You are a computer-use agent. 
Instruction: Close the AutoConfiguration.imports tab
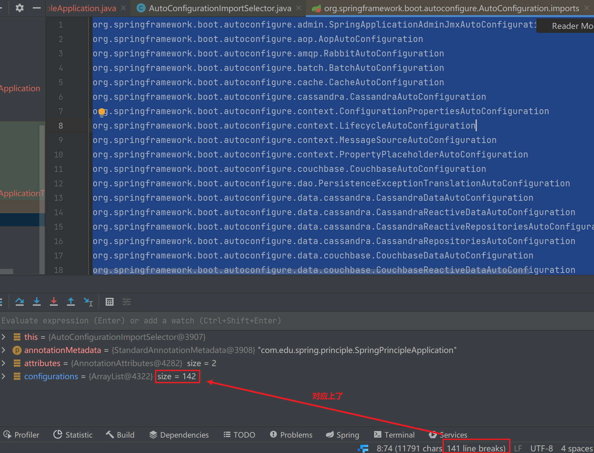tap(587, 8)
